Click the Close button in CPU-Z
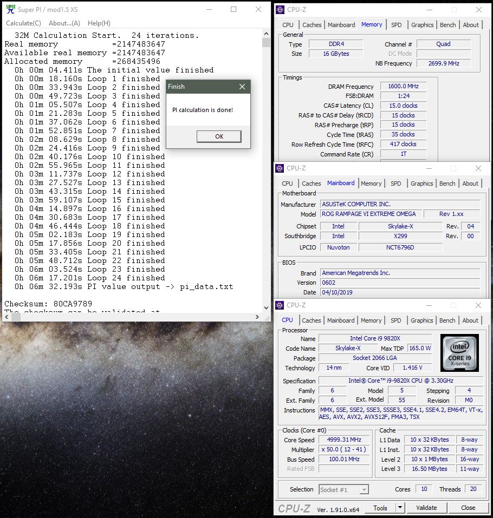 468,508
